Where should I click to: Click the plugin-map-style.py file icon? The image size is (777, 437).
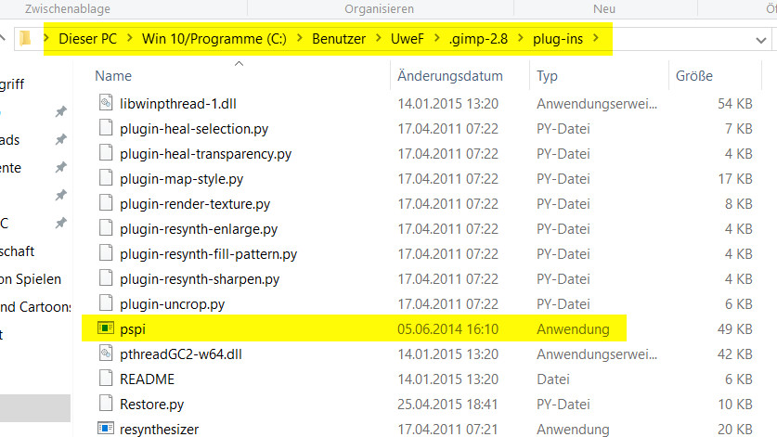point(106,178)
